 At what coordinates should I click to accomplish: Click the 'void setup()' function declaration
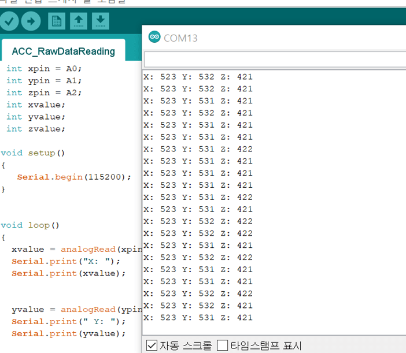pos(33,153)
